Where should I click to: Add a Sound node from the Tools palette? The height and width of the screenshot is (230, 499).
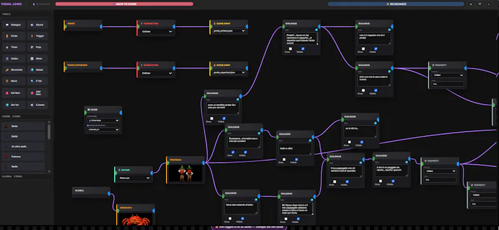point(37,25)
